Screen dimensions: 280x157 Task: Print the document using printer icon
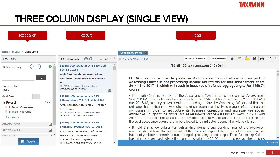262,58
